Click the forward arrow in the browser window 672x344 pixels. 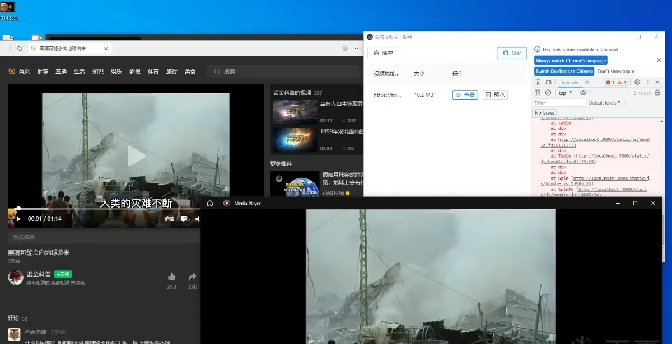(10, 49)
